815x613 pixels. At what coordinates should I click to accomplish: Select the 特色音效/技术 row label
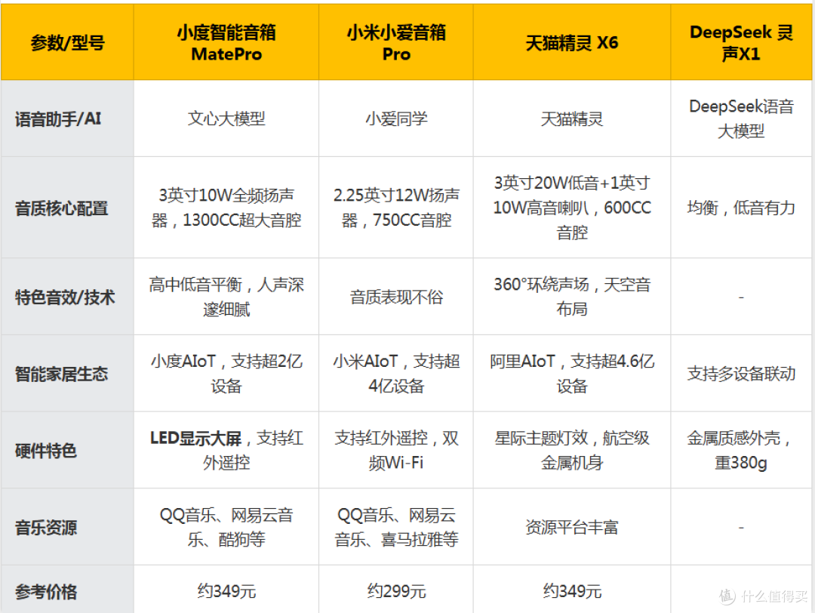coord(67,297)
